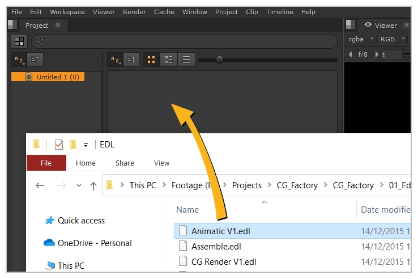Open Explorer recent locations dropdown arrow
Viewport: 418px width, 279px height.
[79, 185]
